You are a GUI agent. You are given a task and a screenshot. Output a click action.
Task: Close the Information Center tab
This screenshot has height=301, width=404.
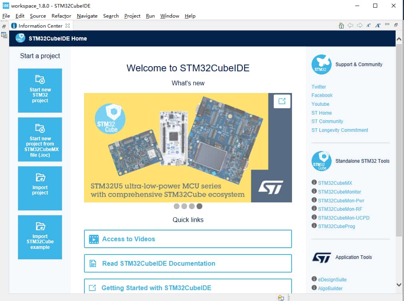coord(68,26)
